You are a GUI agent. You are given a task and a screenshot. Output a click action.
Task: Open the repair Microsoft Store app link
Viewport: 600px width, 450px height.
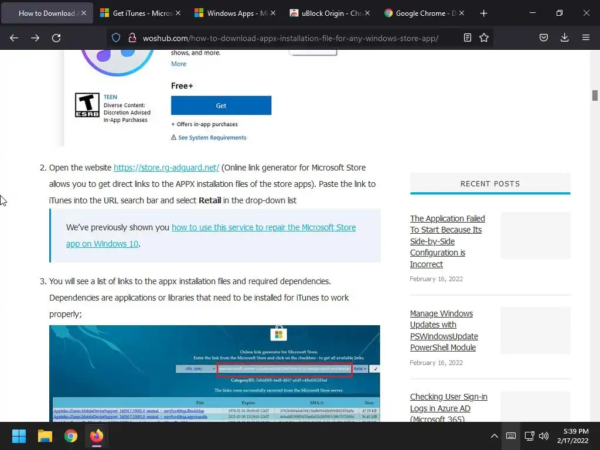(x=211, y=236)
